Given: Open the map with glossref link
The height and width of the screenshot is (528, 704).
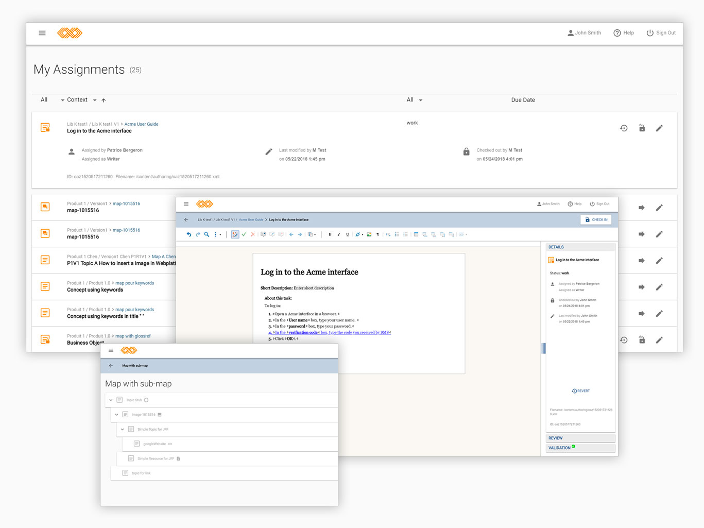Looking at the screenshot, I should tap(133, 336).
